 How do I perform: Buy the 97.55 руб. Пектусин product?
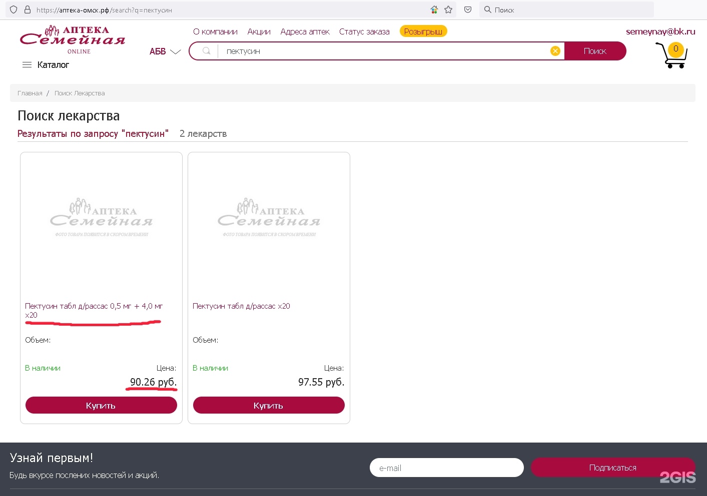pyautogui.click(x=269, y=405)
